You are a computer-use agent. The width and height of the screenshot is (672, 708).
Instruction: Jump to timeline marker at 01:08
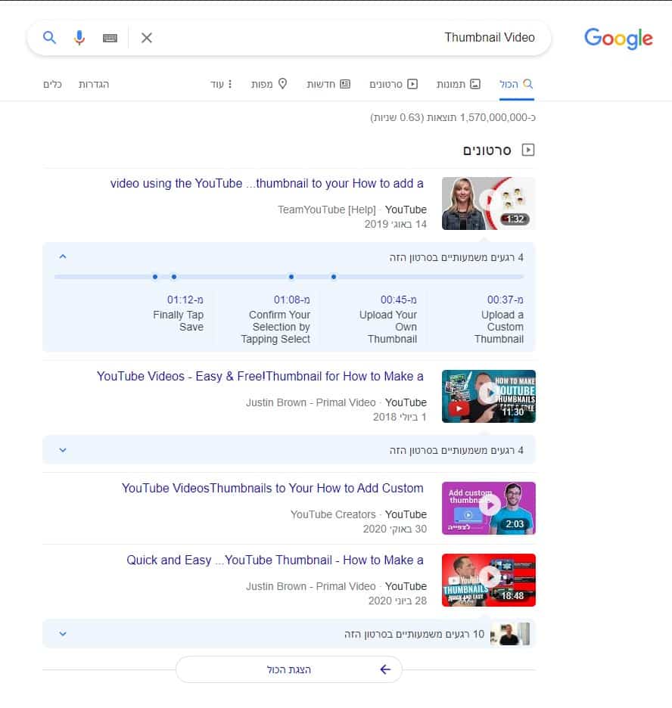tap(174, 277)
